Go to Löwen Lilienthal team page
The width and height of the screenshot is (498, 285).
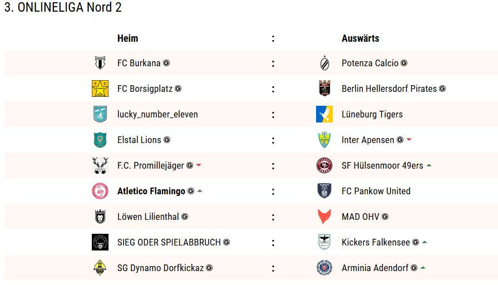coord(148,217)
